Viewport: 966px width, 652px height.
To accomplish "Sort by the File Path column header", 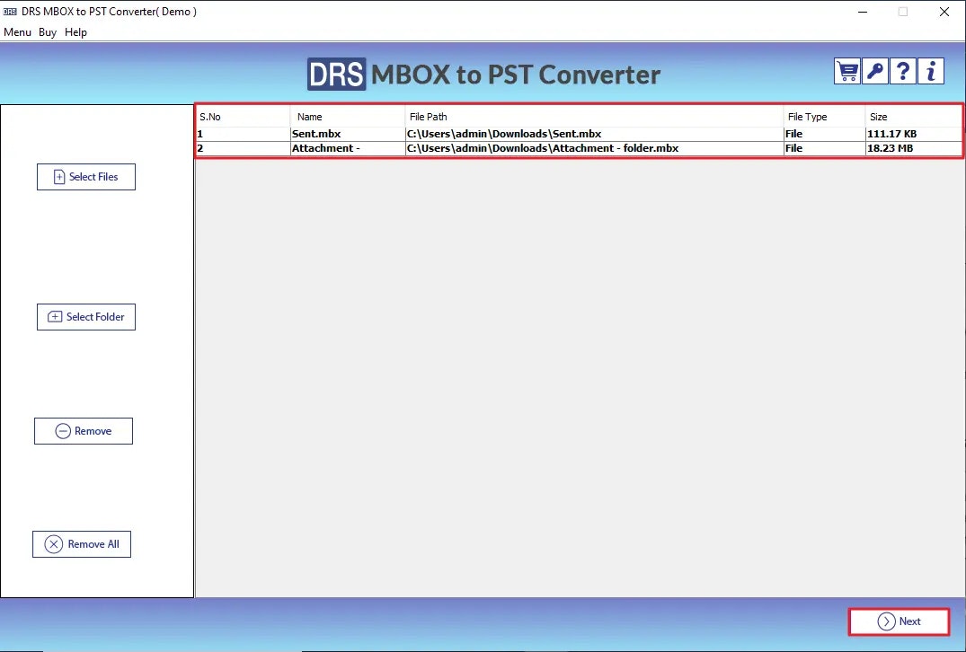I will tap(595, 117).
